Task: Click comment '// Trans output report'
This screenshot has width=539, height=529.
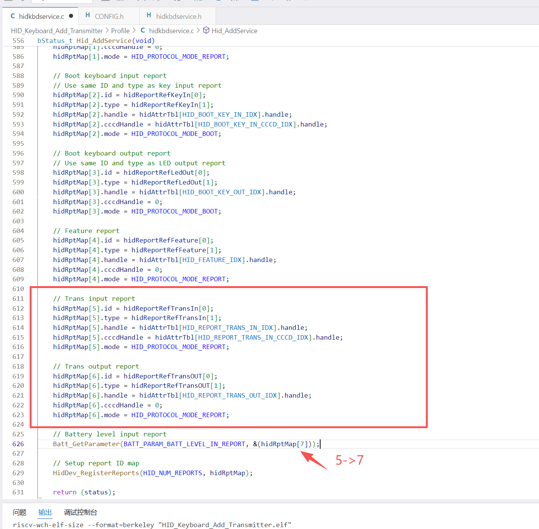Action: 96,366
